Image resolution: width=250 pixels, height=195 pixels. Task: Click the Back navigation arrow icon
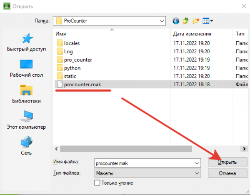[x=176, y=21]
